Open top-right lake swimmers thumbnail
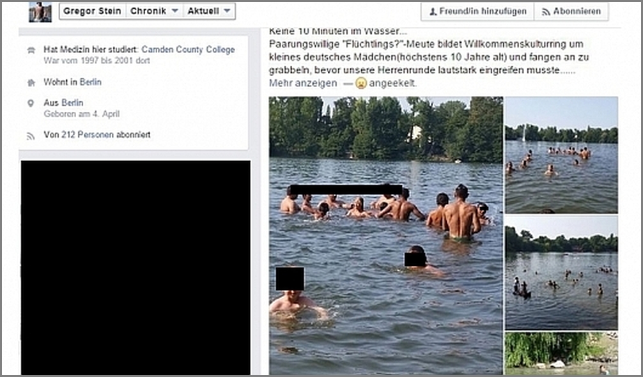This screenshot has height=377, width=643. (x=561, y=155)
